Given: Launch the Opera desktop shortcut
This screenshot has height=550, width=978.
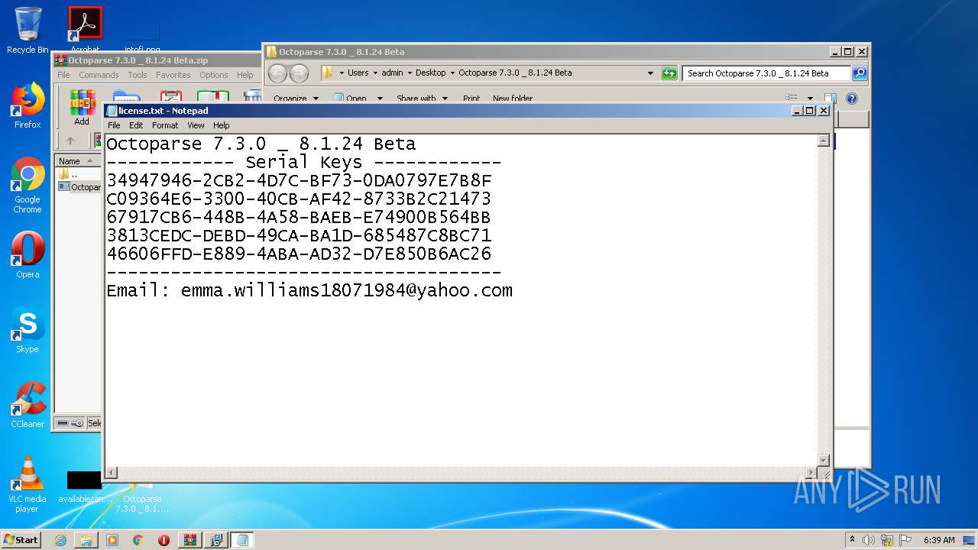Looking at the screenshot, I should pos(28,255).
